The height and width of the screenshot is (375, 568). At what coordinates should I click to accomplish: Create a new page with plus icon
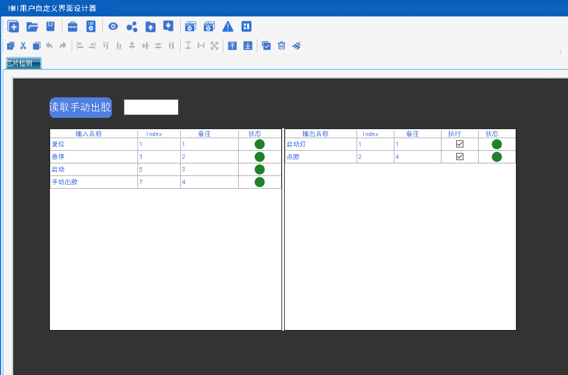[13, 26]
